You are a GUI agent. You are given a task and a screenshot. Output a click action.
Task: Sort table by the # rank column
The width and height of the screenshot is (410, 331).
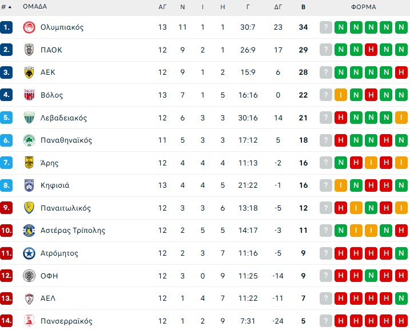(6, 7)
